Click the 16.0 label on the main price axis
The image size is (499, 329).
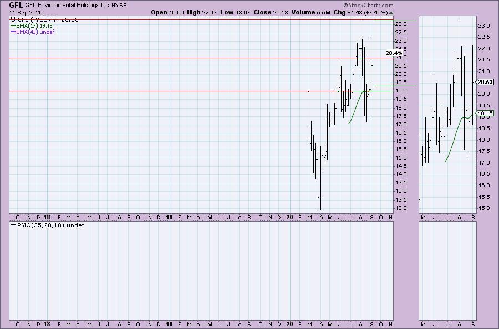[400, 141]
